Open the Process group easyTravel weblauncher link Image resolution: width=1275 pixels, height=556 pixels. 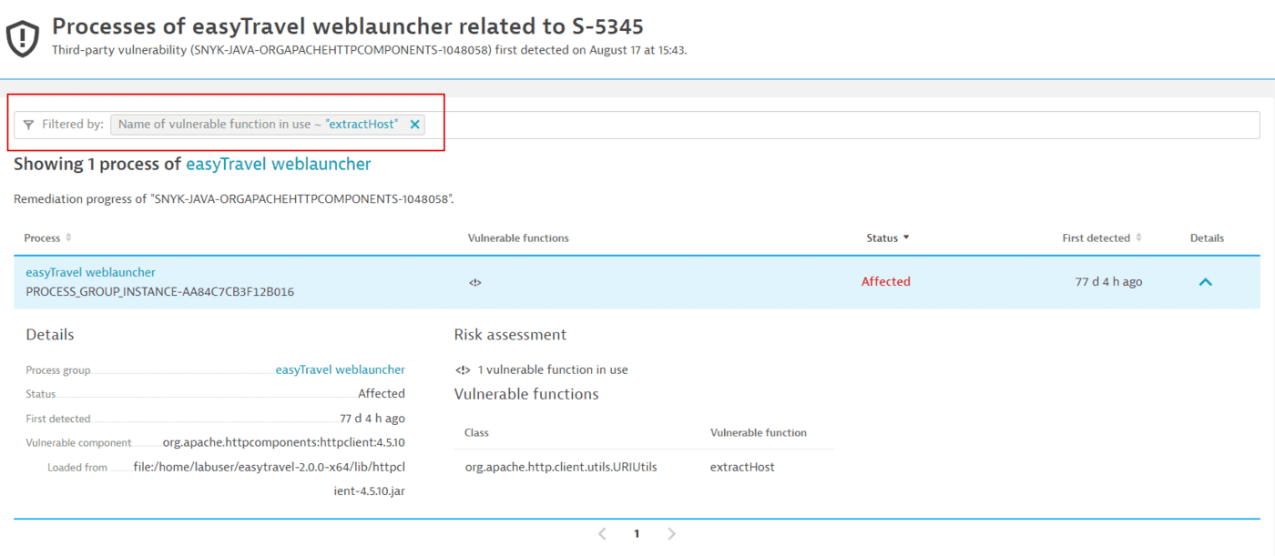340,369
